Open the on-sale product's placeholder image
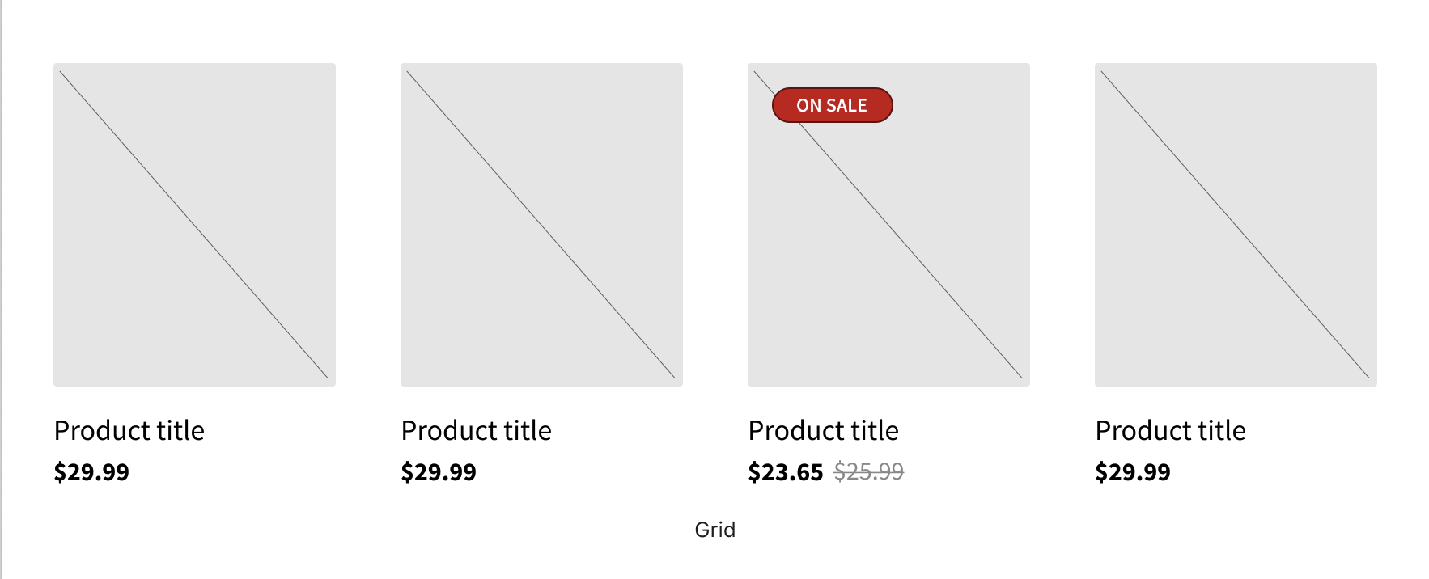This screenshot has height=579, width=1429. point(888,243)
